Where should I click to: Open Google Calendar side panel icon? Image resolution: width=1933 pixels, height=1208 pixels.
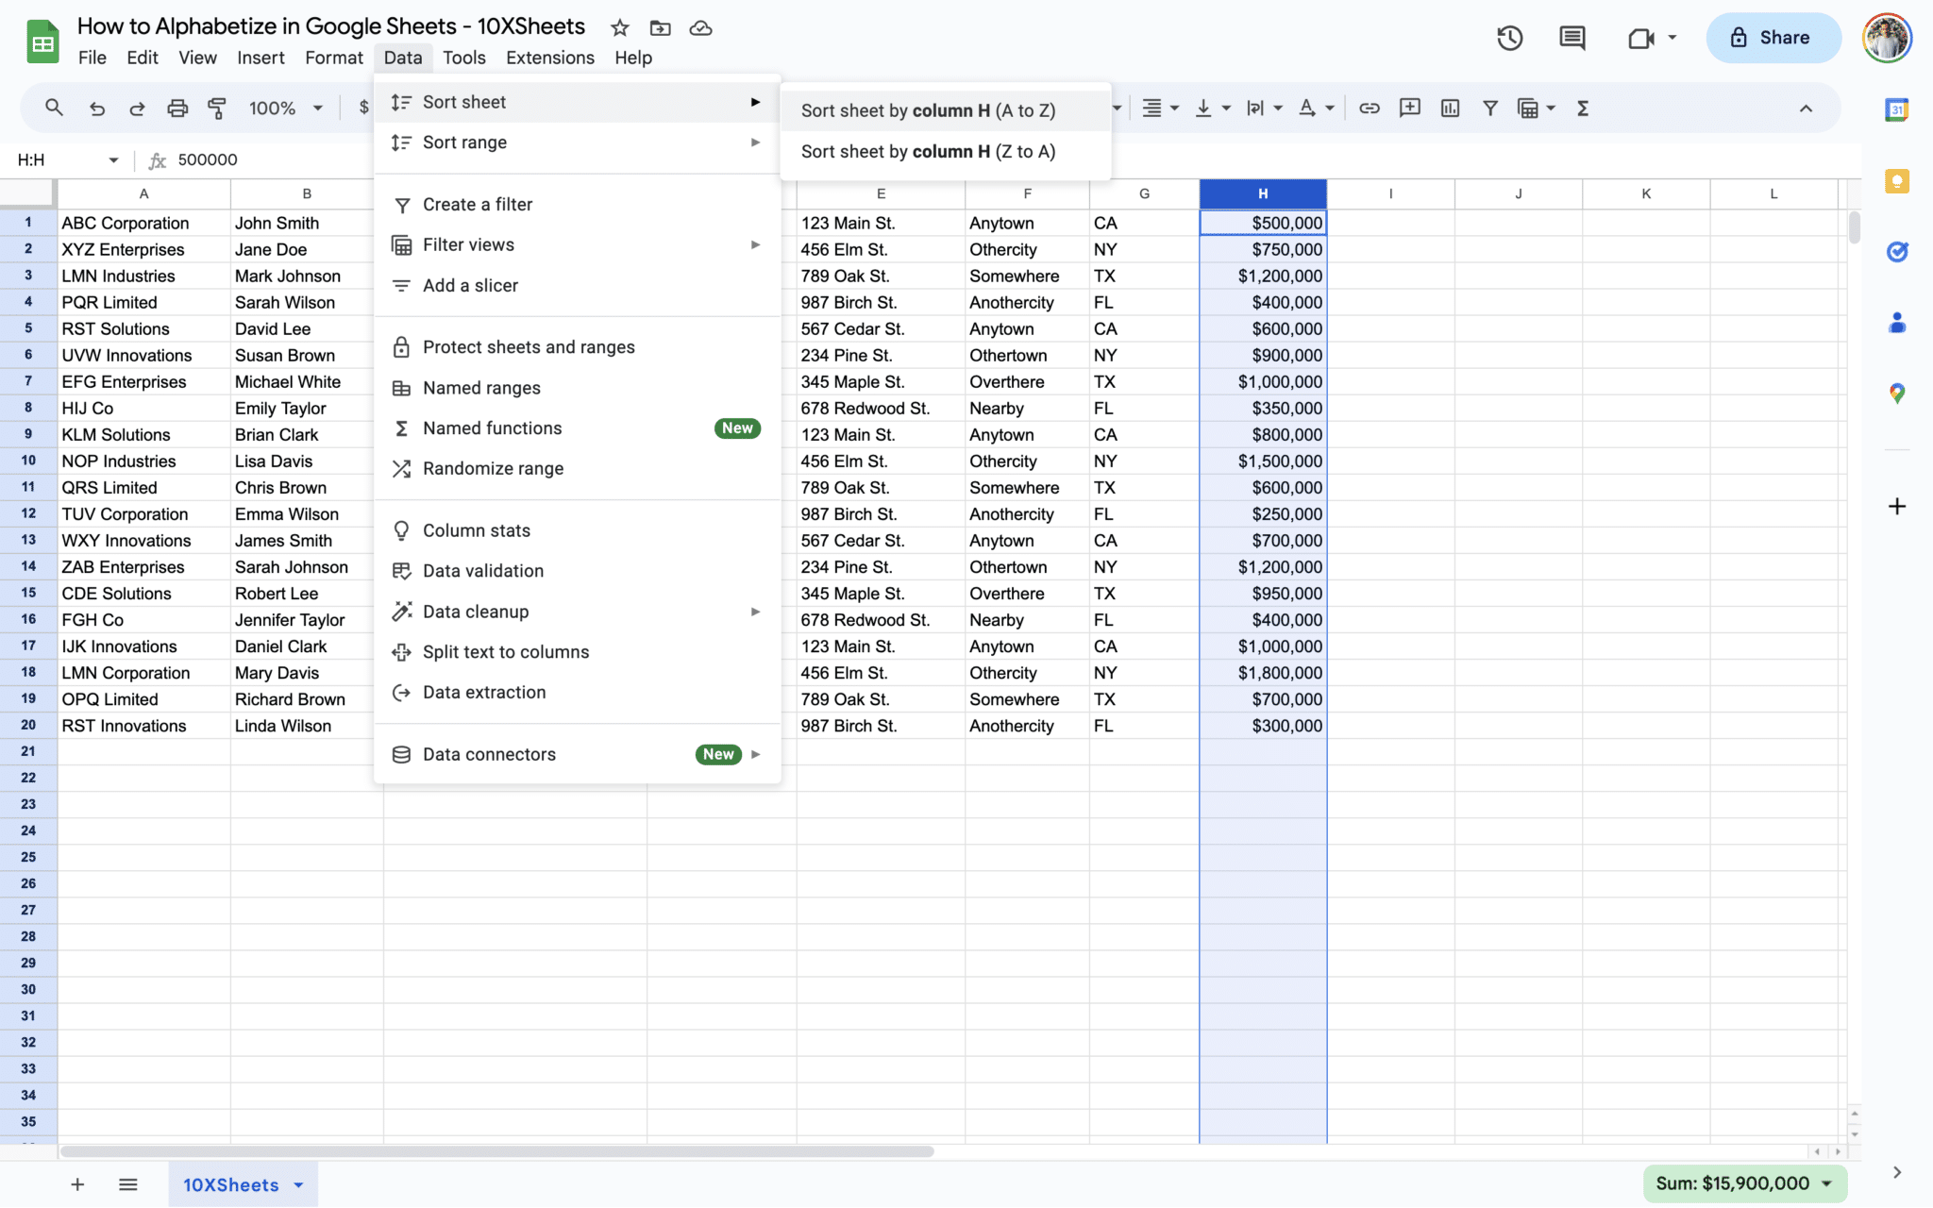coord(1896,109)
